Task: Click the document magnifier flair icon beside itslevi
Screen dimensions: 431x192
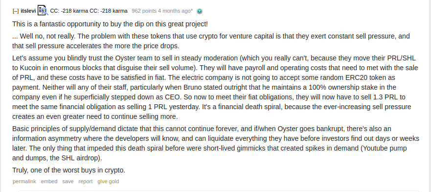Action: pyautogui.click(x=43, y=10)
